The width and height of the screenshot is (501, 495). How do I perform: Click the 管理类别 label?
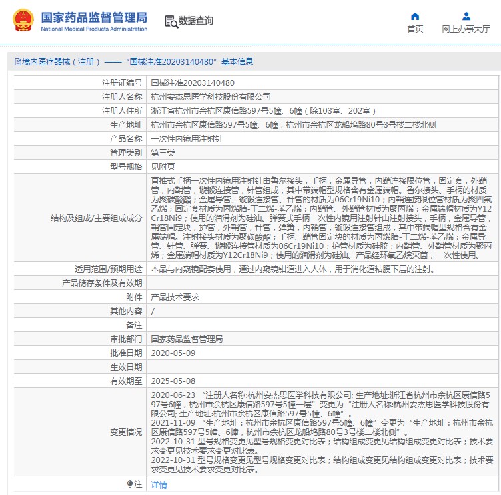[x=126, y=153]
